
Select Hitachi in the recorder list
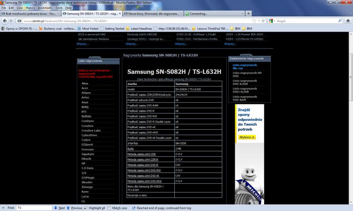pyautogui.click(x=86, y=159)
